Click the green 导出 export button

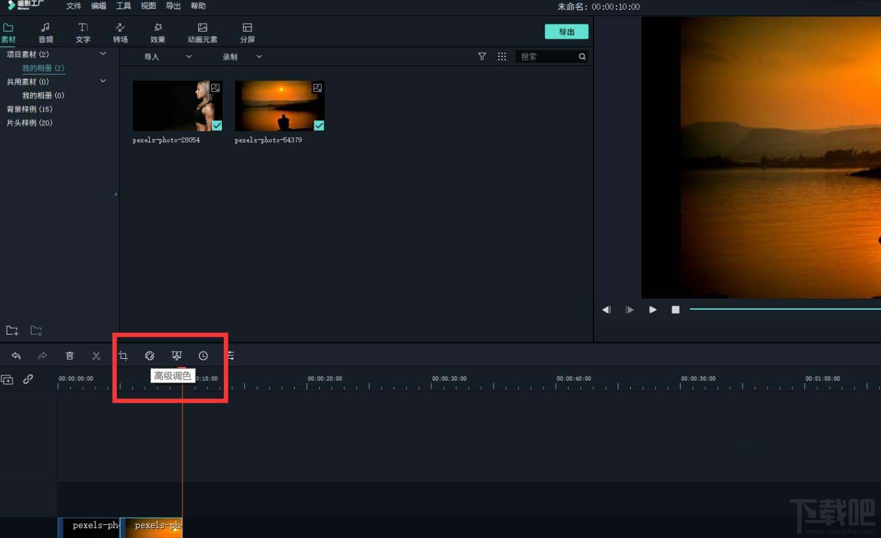pos(567,31)
